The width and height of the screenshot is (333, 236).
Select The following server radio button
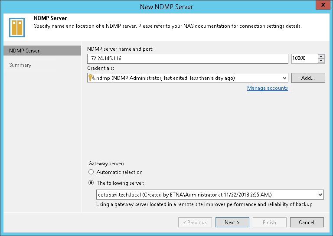click(x=91, y=183)
